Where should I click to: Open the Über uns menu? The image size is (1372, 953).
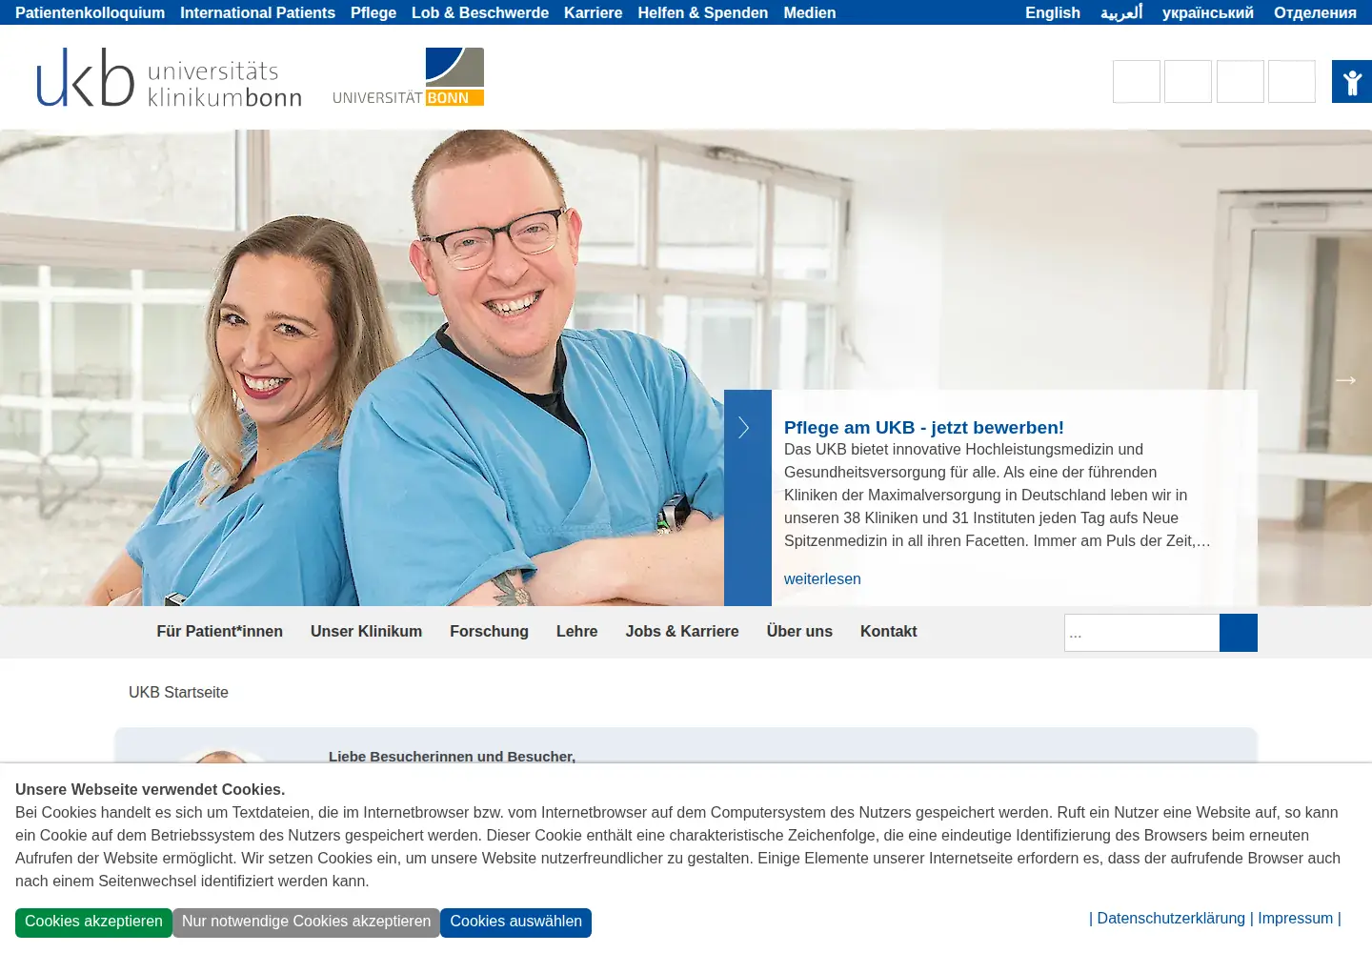click(x=799, y=632)
